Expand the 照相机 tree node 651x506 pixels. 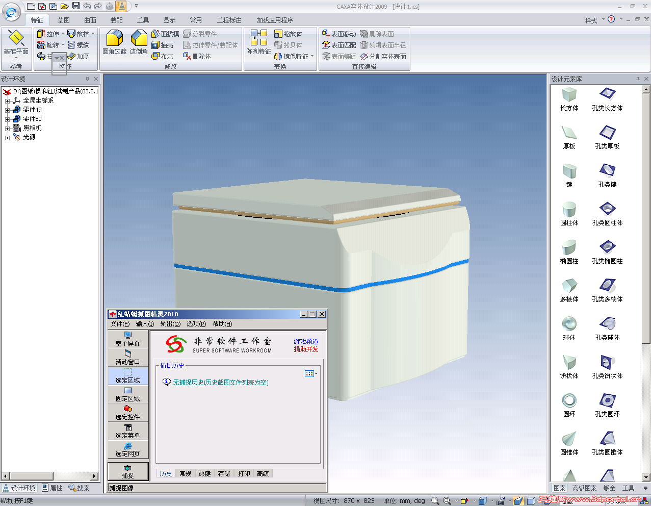[x=8, y=129]
